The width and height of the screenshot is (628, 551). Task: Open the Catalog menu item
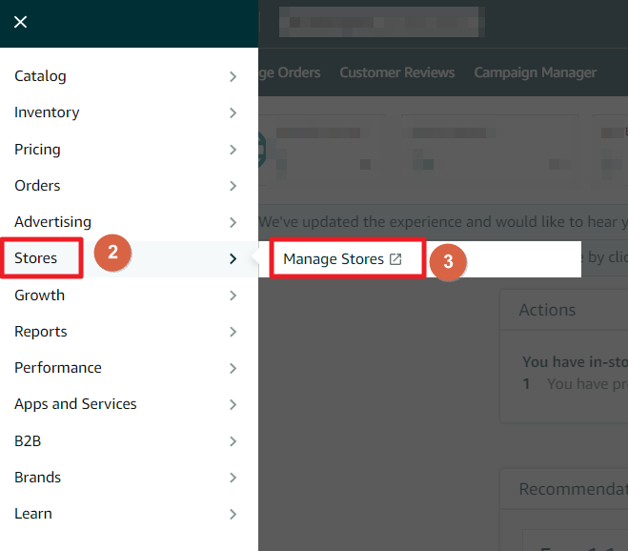tap(40, 76)
